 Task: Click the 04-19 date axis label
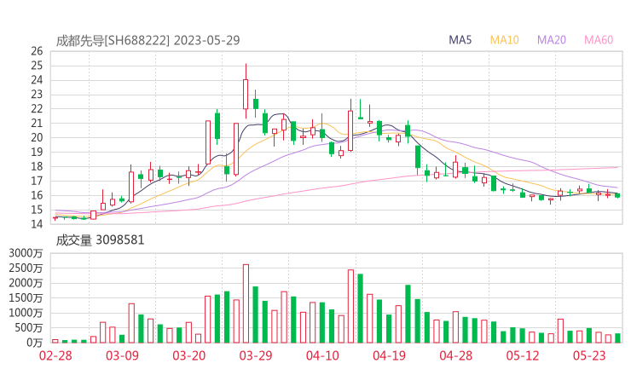pyautogui.click(x=390, y=355)
